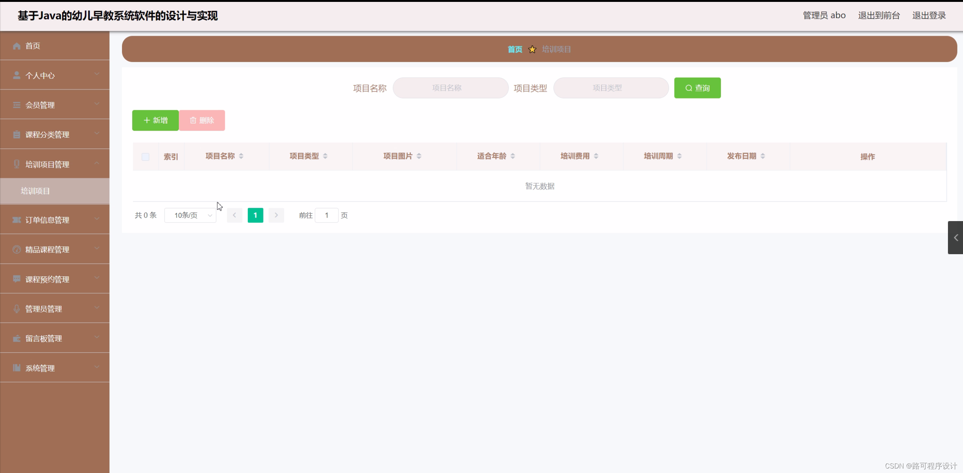Open right-edge collapse arrow panel
Image resolution: width=963 pixels, height=473 pixels.
pyautogui.click(x=955, y=238)
